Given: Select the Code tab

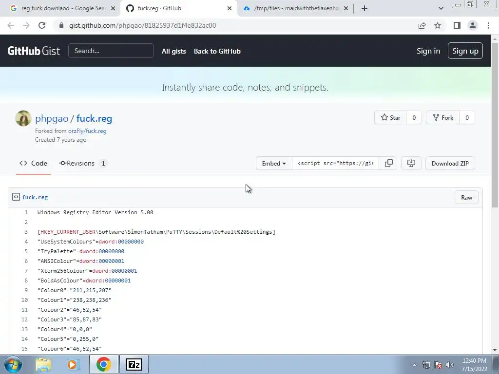Looking at the screenshot, I should coord(34,163).
